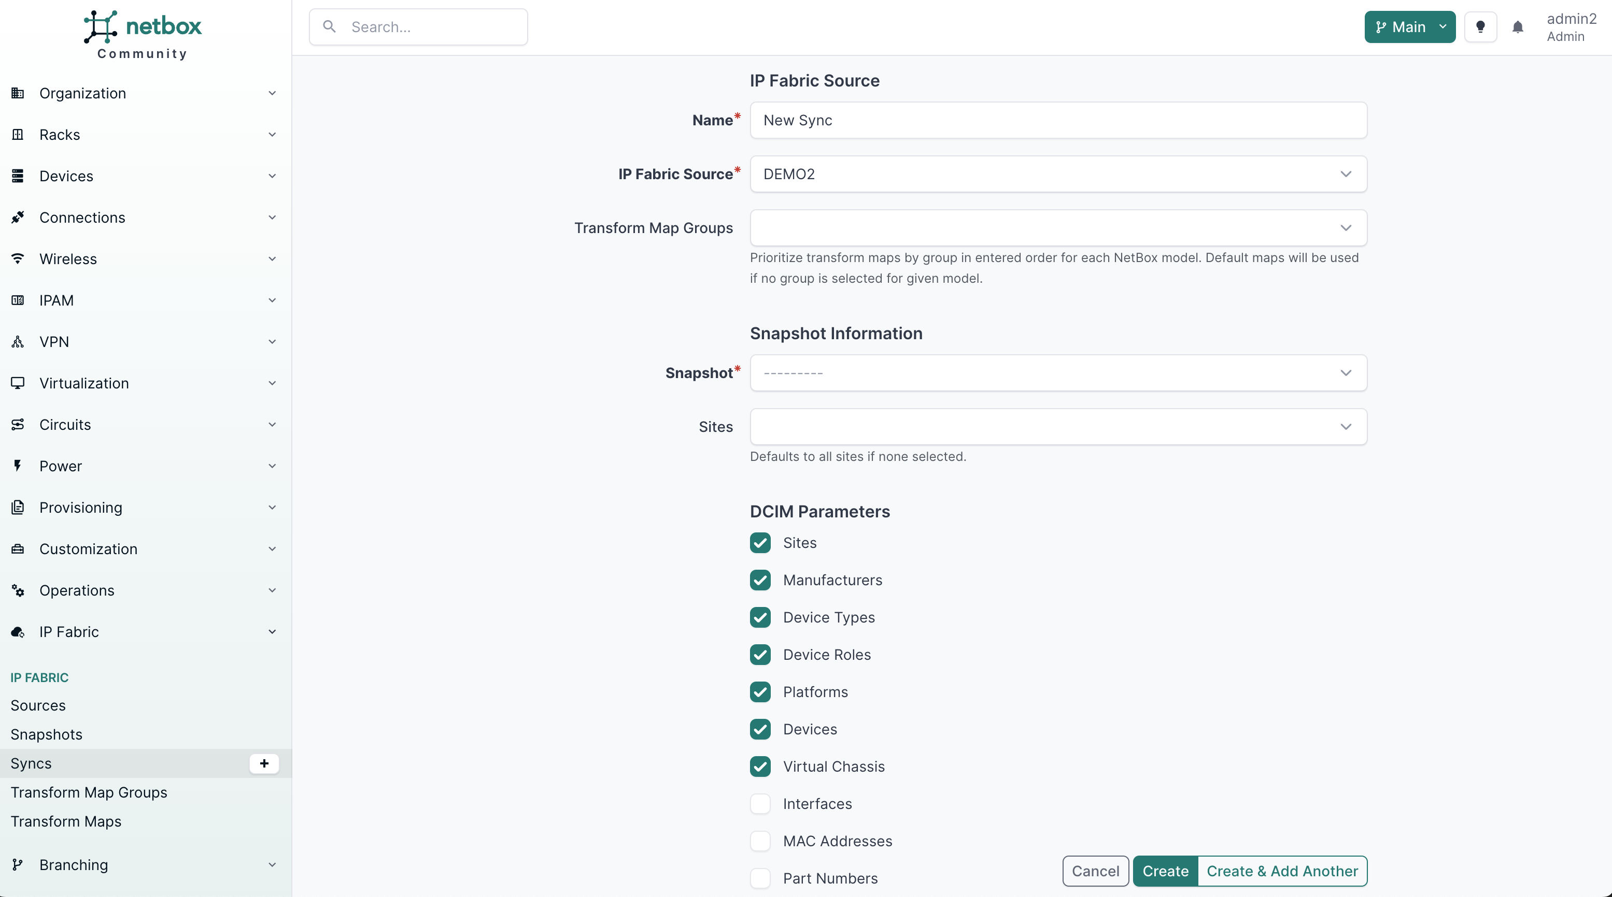Open the Main branch selector dropdown
Screen dimensions: 1612x897
click(x=1409, y=27)
